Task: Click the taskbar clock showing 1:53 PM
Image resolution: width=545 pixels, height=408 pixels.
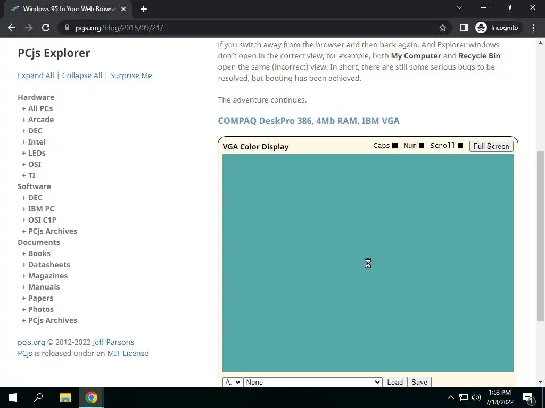Action: tap(499, 397)
